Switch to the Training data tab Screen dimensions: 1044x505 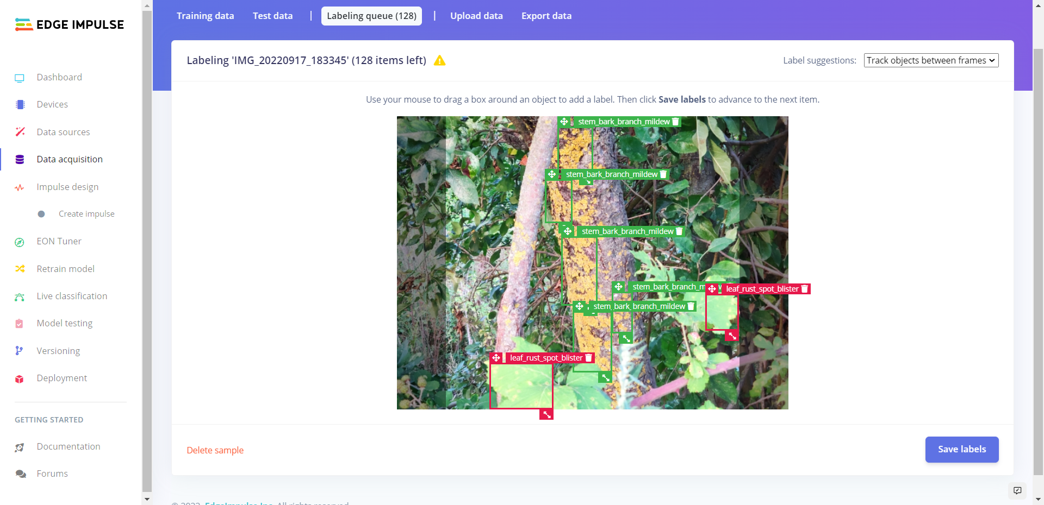[x=206, y=16]
